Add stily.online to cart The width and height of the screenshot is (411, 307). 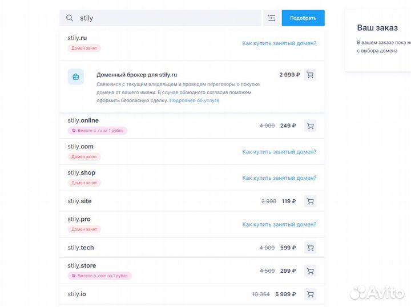[310, 126]
